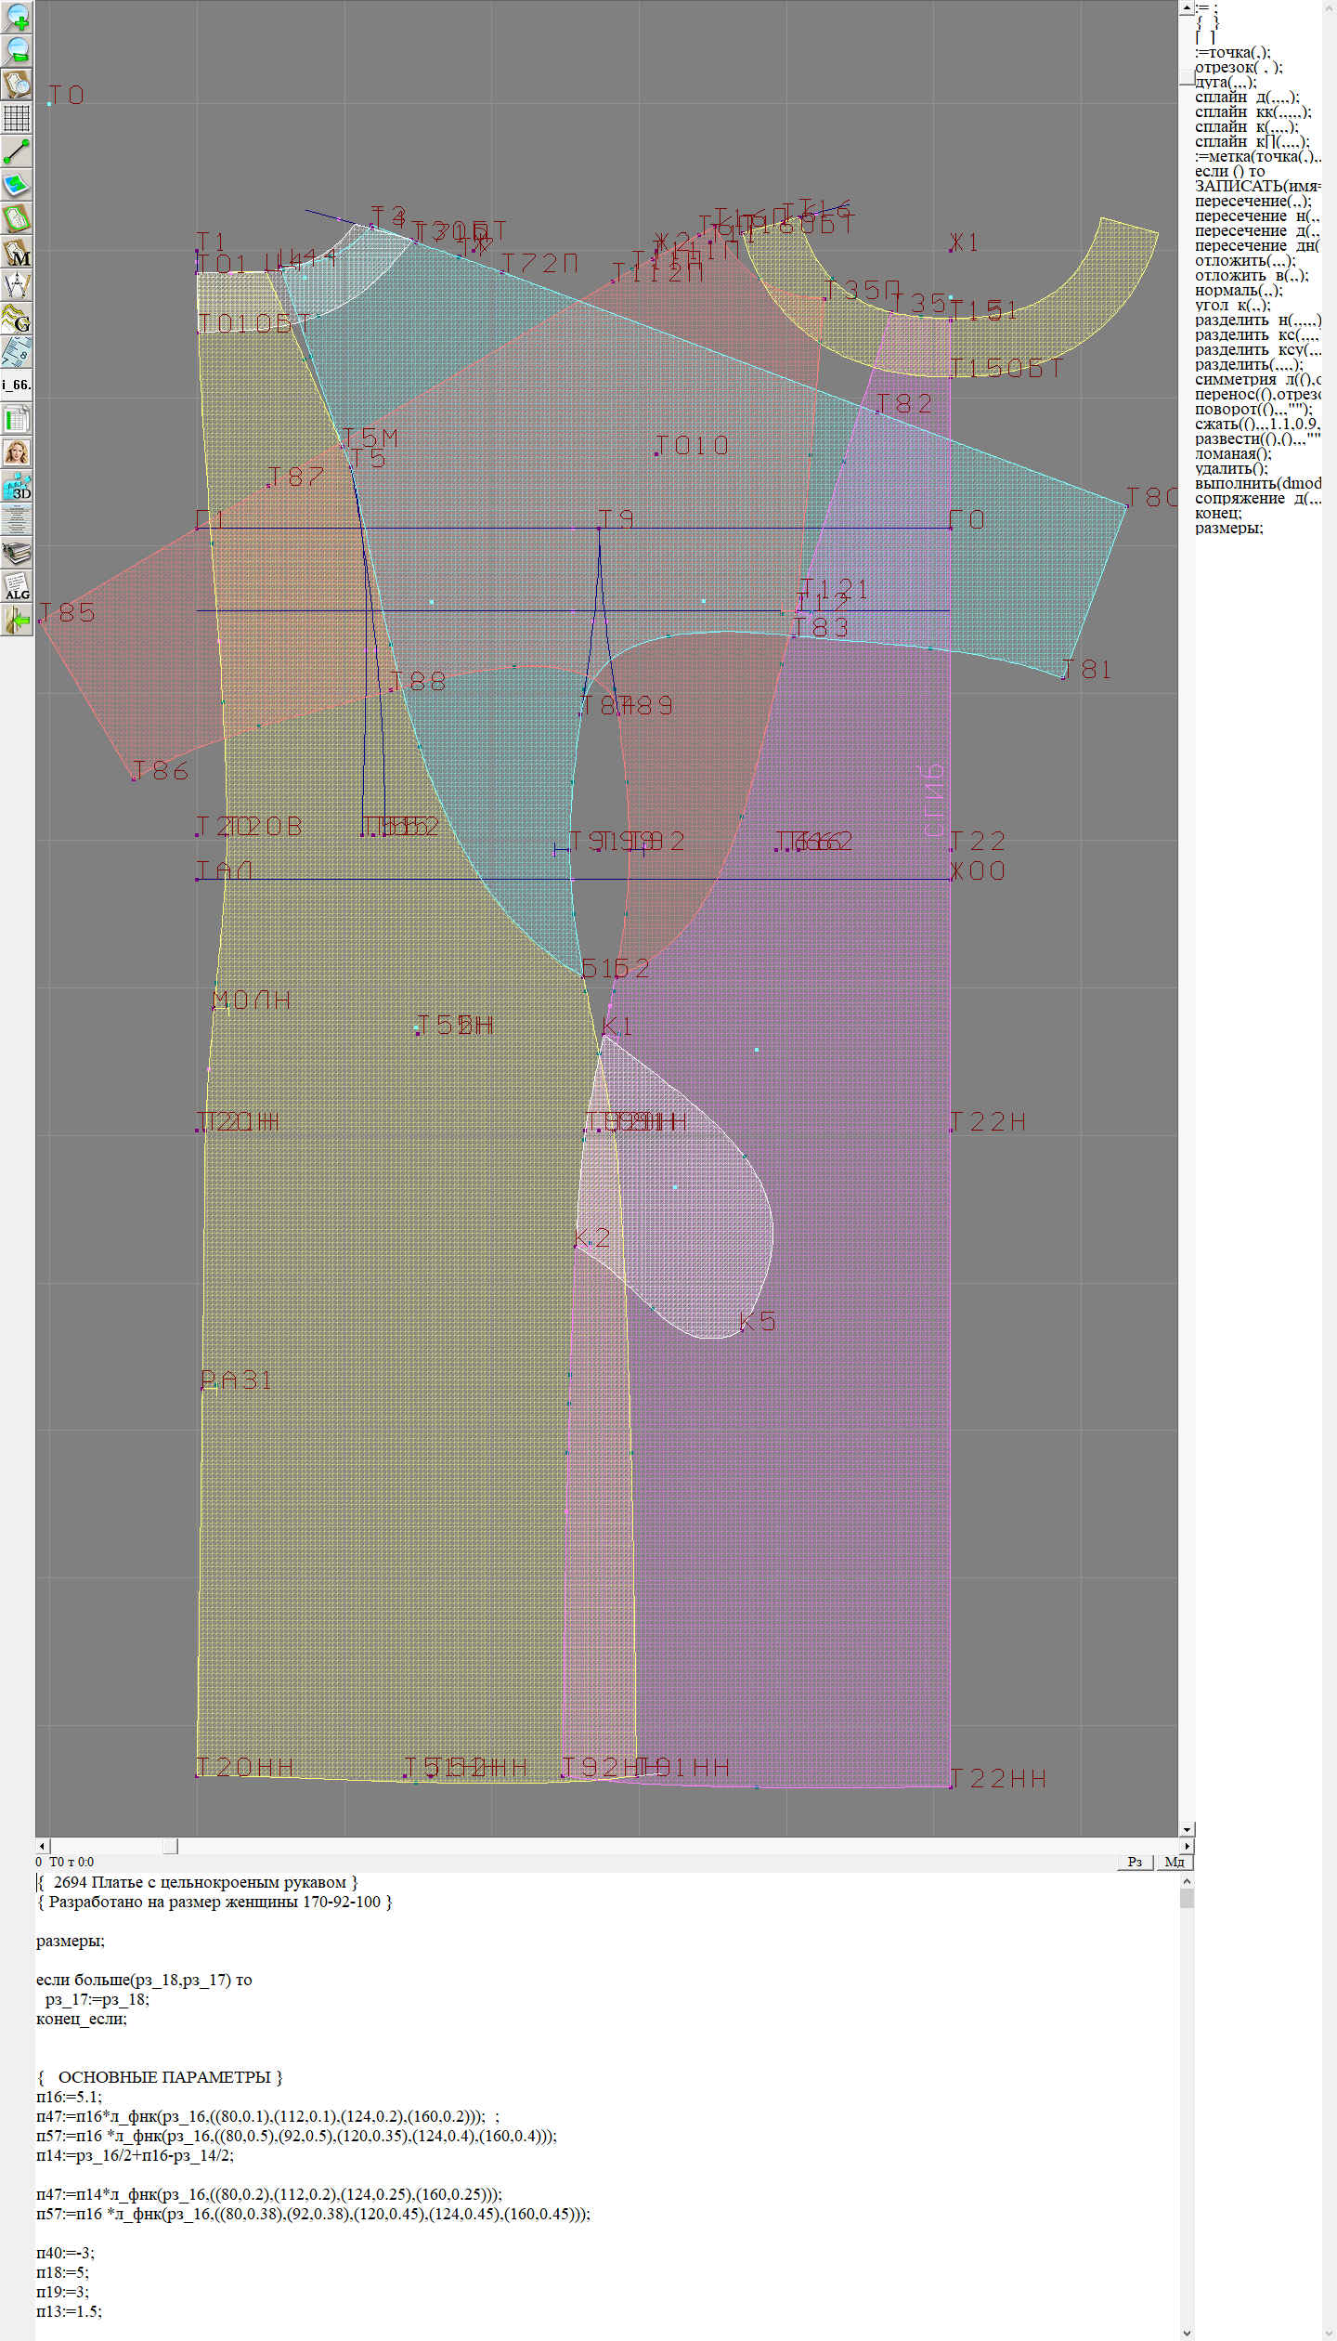Select the compass drafting tool icon

[17, 285]
